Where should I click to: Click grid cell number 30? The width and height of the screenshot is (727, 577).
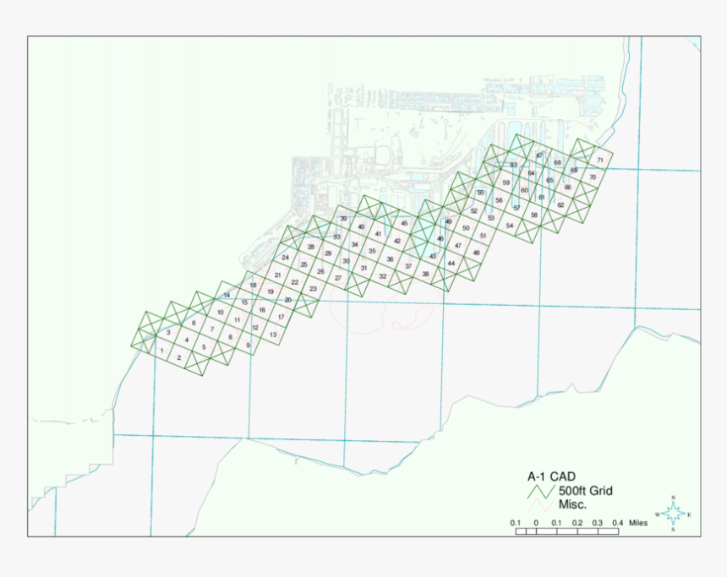[346, 261]
